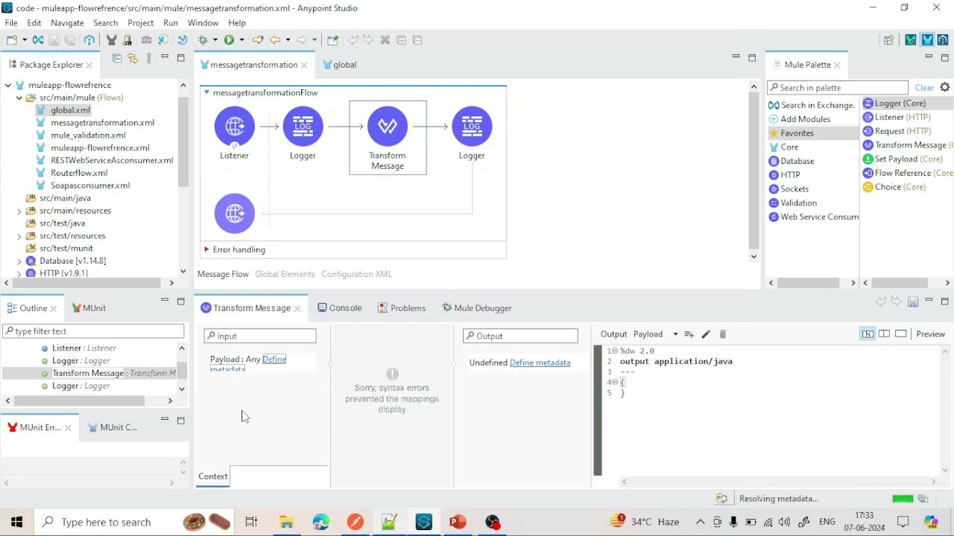Switch to the Message Flow view tab
Viewport: 954px width, 536px height.
point(223,274)
